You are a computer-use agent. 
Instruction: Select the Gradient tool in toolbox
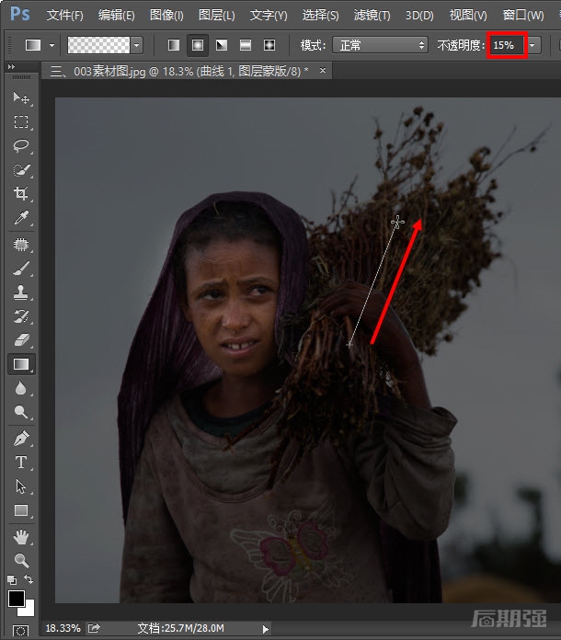pyautogui.click(x=21, y=364)
